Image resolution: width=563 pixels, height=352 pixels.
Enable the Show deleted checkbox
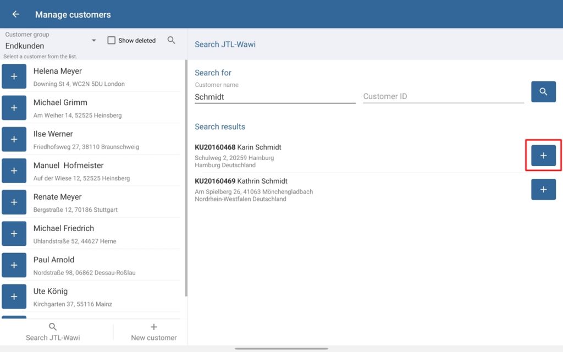pyautogui.click(x=112, y=40)
